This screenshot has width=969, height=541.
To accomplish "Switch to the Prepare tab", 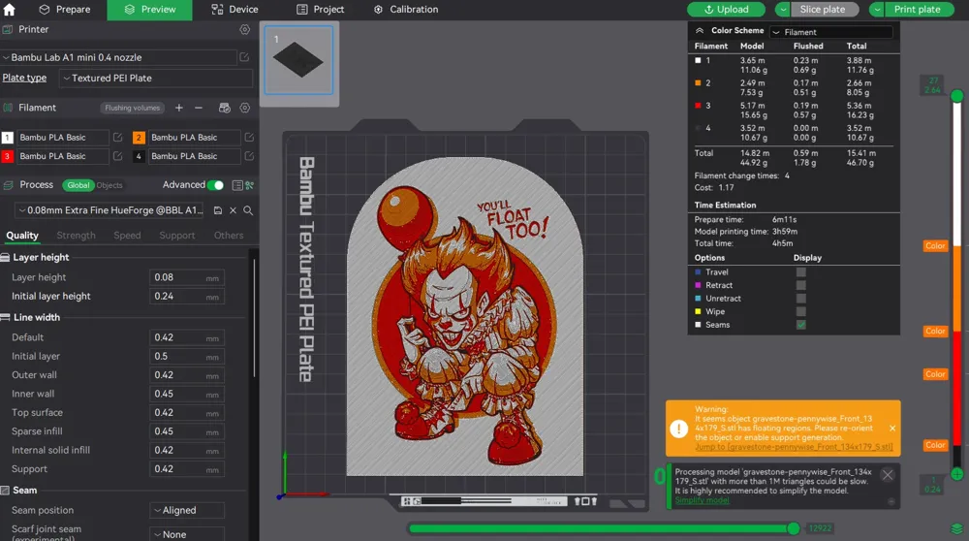I will [64, 10].
